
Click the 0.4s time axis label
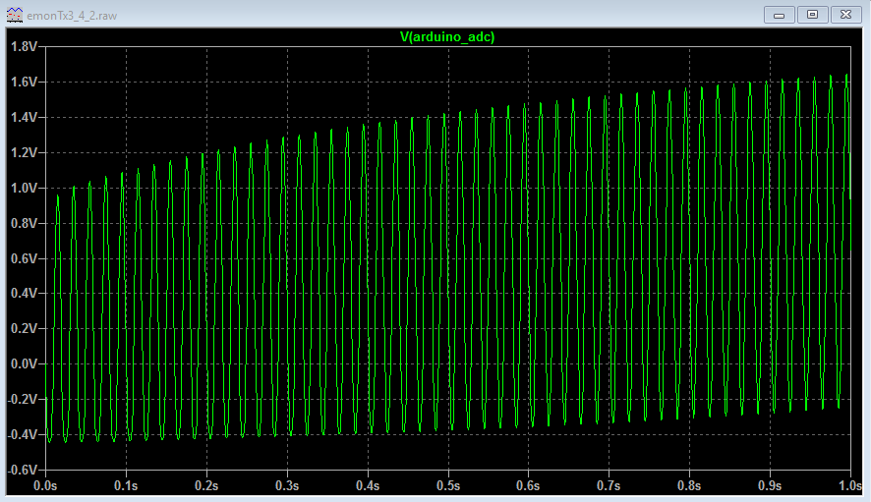point(368,486)
